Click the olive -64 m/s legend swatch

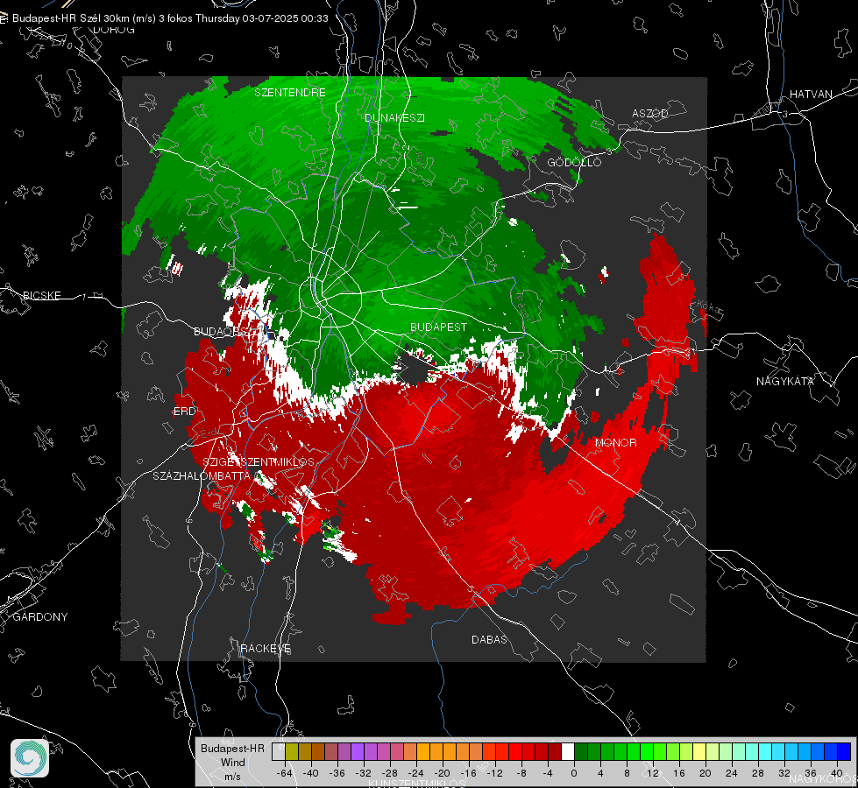click(x=292, y=751)
